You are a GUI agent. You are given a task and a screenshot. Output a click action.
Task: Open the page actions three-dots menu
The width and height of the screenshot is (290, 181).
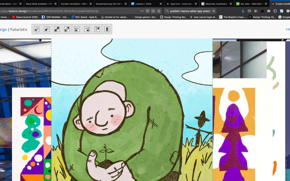pos(142,11)
